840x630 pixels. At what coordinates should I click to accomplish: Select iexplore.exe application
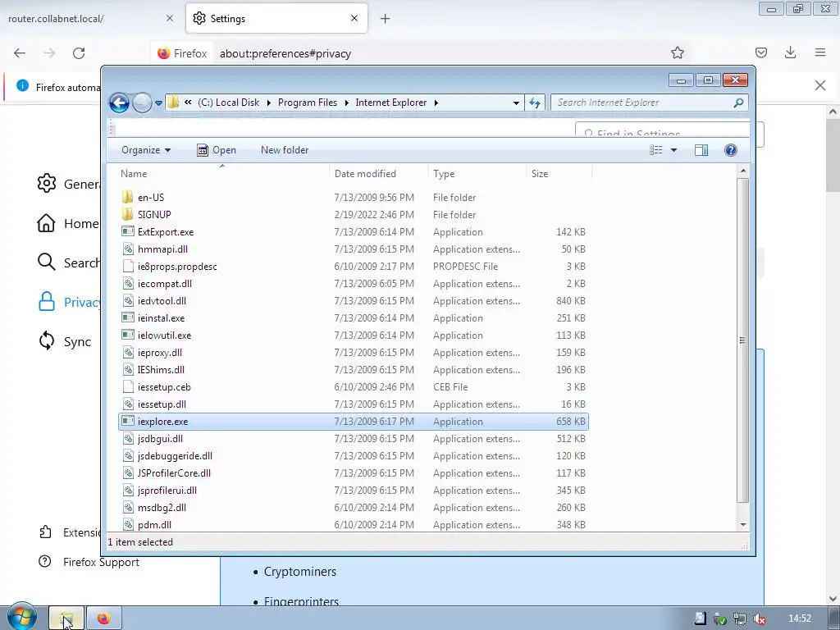(354, 421)
